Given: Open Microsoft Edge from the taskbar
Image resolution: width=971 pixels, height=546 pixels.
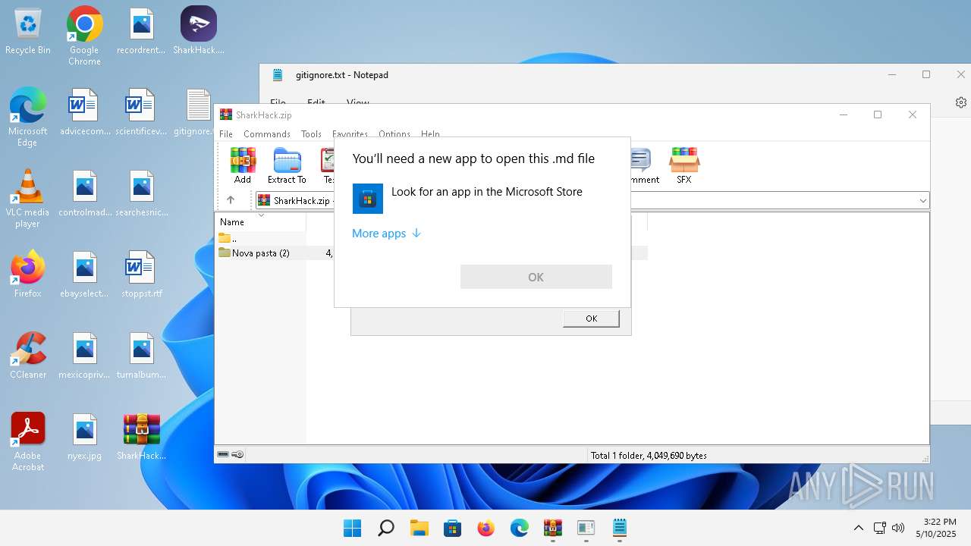Looking at the screenshot, I should (x=519, y=528).
